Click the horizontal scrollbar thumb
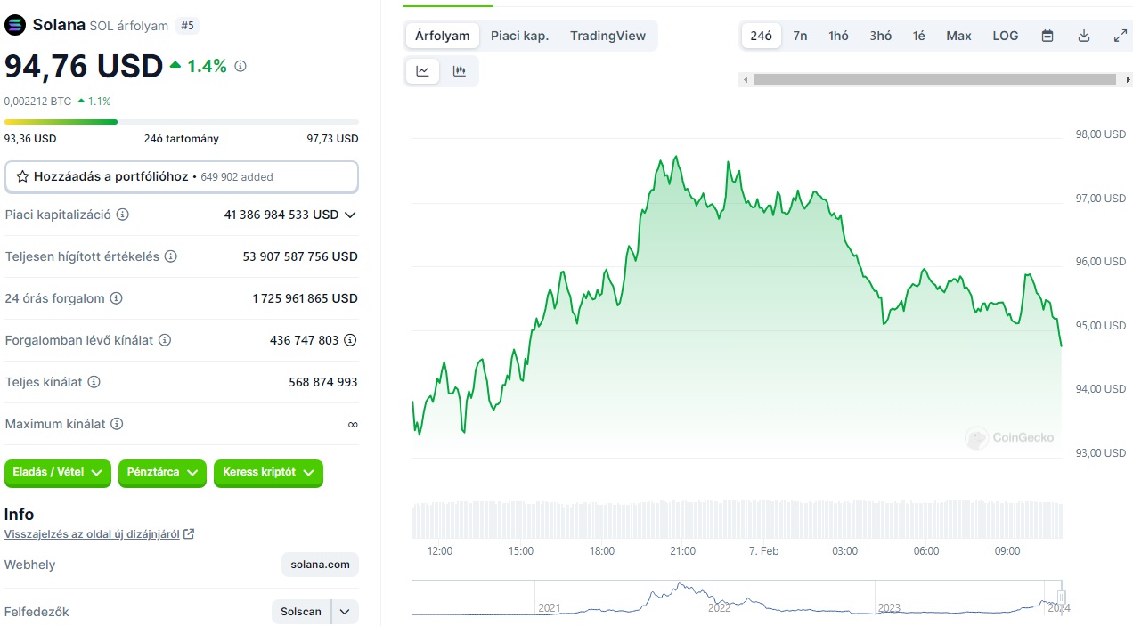This screenshot has height=626, width=1133. pos(934,79)
